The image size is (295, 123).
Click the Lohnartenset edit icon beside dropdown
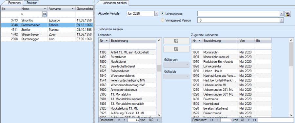coord(287,14)
